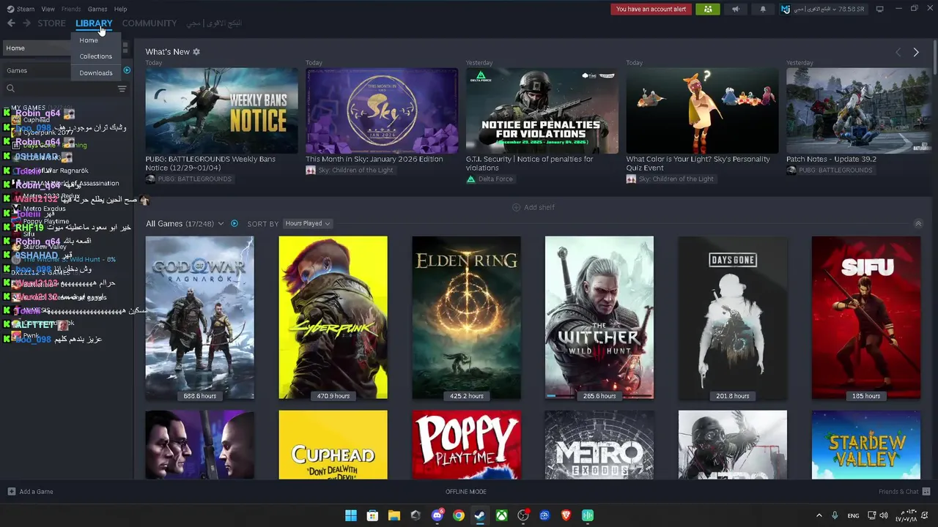Click the microphone tray icon
This screenshot has height=527, width=938.
(835, 515)
